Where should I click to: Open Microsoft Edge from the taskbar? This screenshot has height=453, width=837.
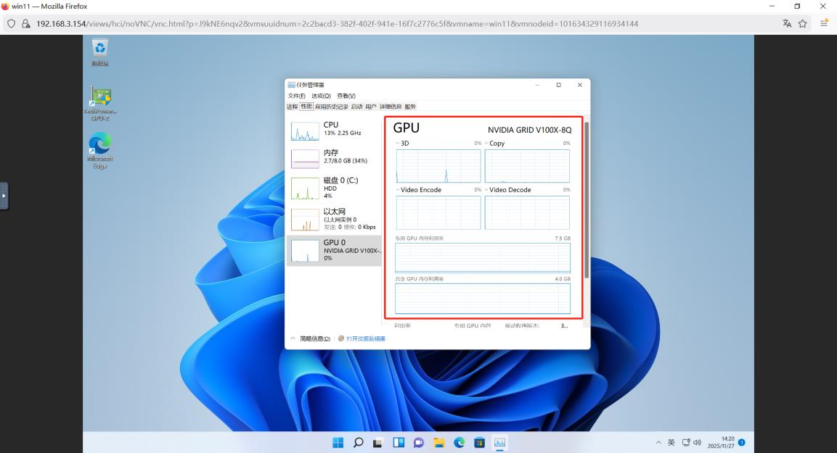click(459, 441)
